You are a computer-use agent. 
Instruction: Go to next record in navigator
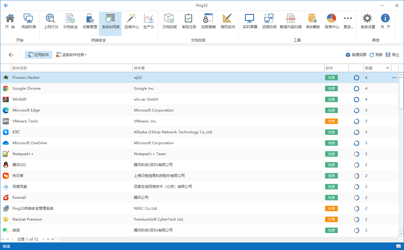(43, 239)
